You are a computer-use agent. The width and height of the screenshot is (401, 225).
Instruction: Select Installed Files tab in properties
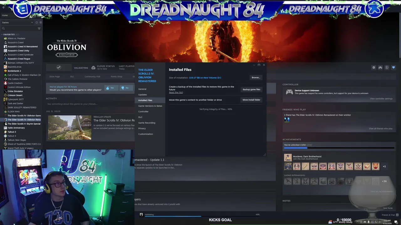tap(150, 100)
